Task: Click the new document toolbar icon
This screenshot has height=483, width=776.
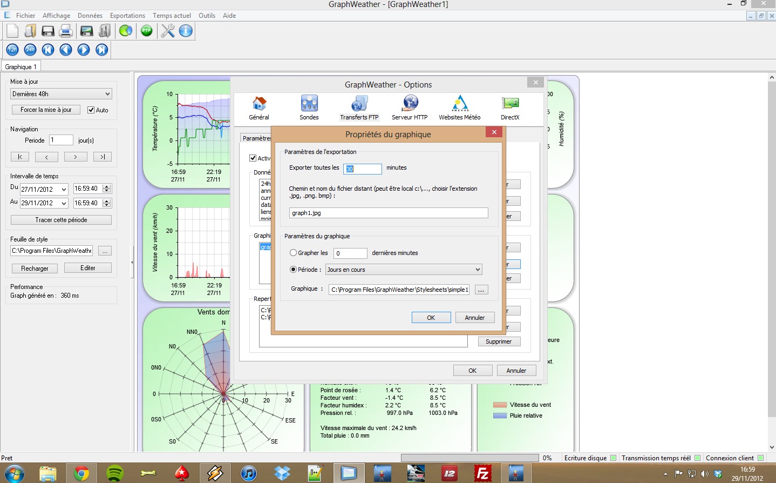Action: click(12, 31)
